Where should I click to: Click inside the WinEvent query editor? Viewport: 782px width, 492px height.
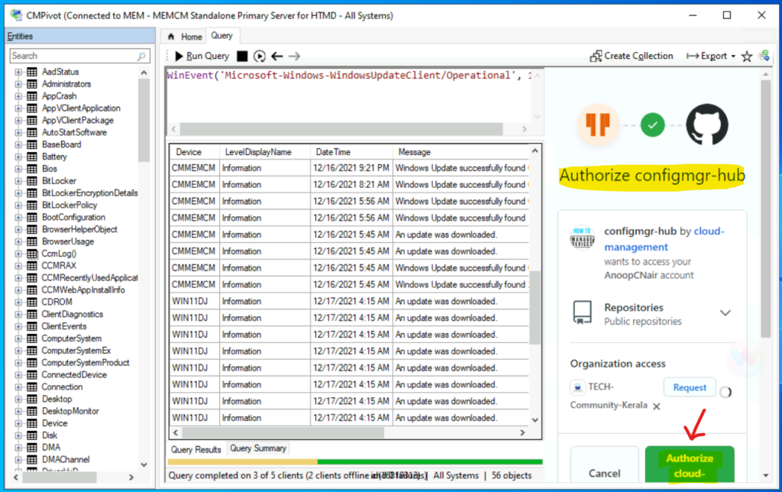tap(349, 95)
